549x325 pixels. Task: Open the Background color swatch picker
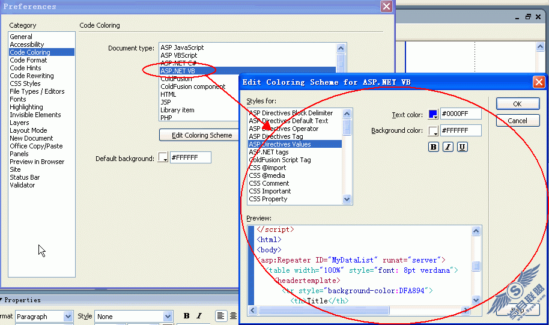point(433,131)
